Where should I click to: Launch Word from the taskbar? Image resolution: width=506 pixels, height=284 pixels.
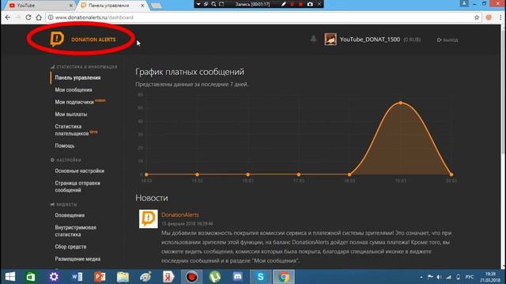click(77, 277)
